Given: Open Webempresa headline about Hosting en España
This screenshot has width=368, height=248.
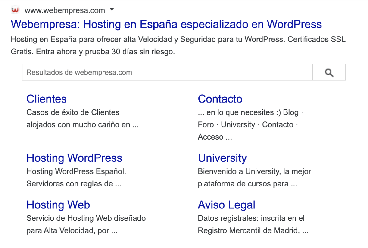Looking at the screenshot, I should tap(166, 24).
